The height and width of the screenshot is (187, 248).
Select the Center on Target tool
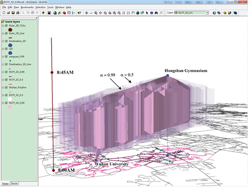point(100,13)
